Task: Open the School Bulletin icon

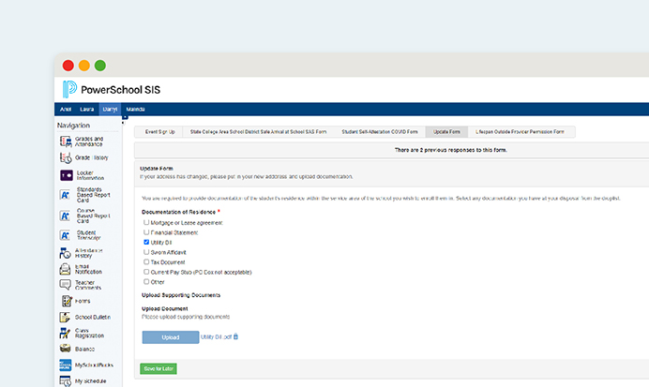Action: (67, 317)
